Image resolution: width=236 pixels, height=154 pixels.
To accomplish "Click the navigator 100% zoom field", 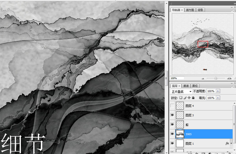I will coord(177,78).
